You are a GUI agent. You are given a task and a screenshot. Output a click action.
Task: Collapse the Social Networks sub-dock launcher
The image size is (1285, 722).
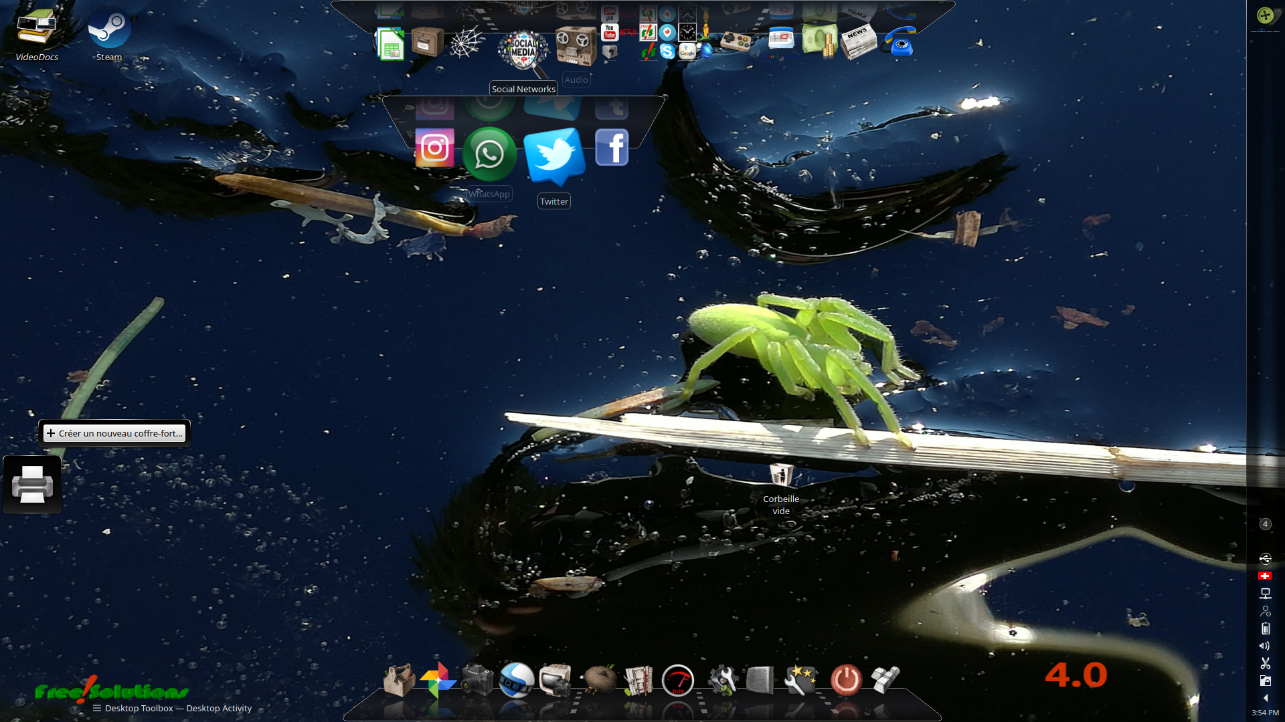coord(523,49)
